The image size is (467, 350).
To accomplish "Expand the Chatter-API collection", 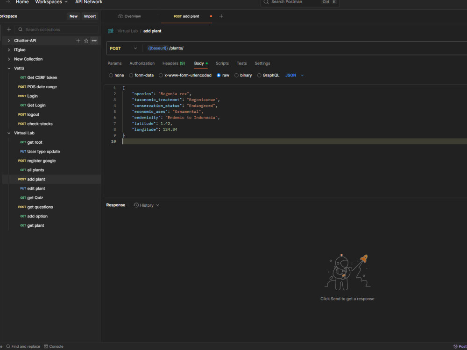I will tap(9, 41).
